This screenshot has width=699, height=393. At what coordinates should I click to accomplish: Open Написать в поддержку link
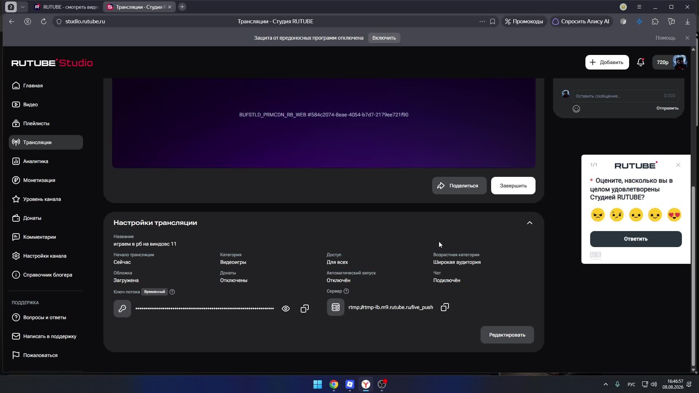click(x=46, y=336)
